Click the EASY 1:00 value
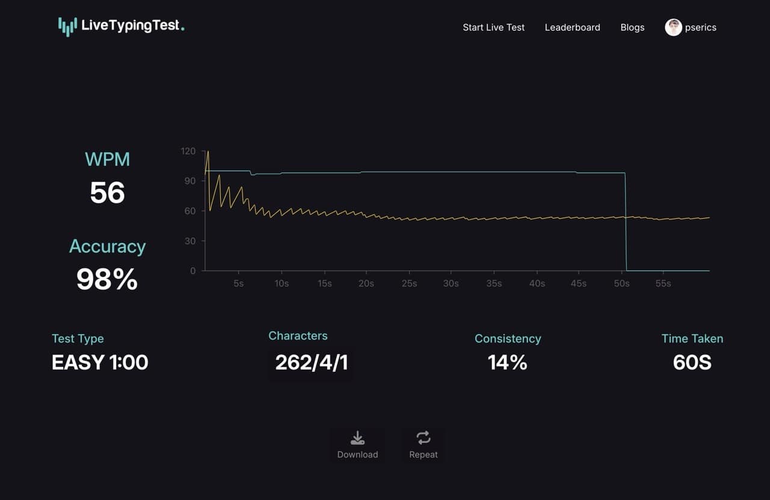This screenshot has height=500, width=770. click(x=100, y=362)
